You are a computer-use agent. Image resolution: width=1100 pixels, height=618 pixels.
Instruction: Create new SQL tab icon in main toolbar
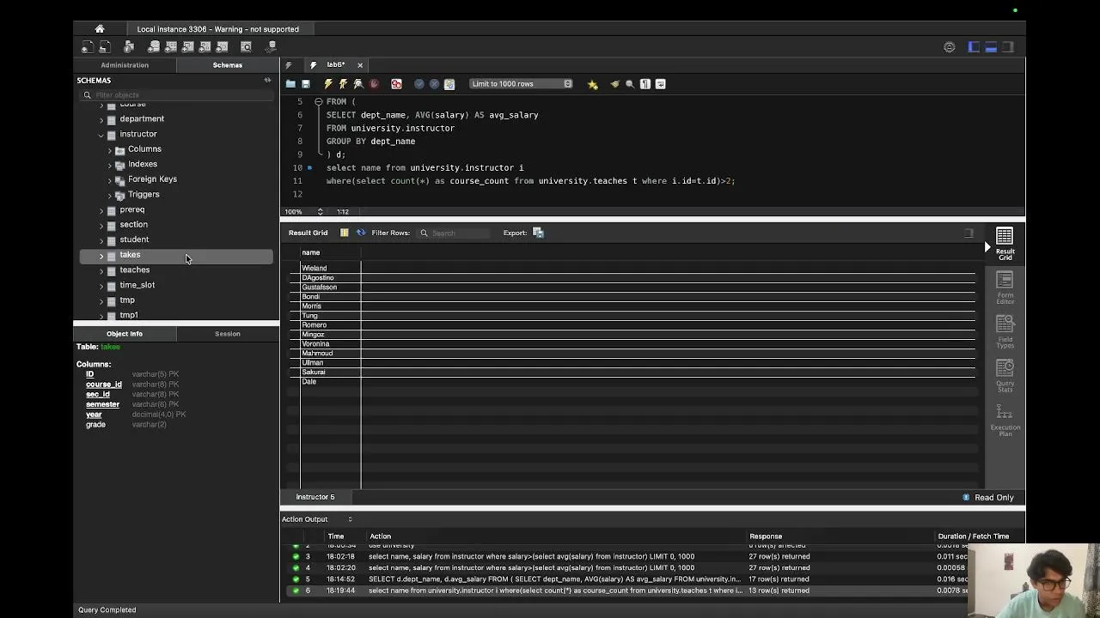[88, 47]
